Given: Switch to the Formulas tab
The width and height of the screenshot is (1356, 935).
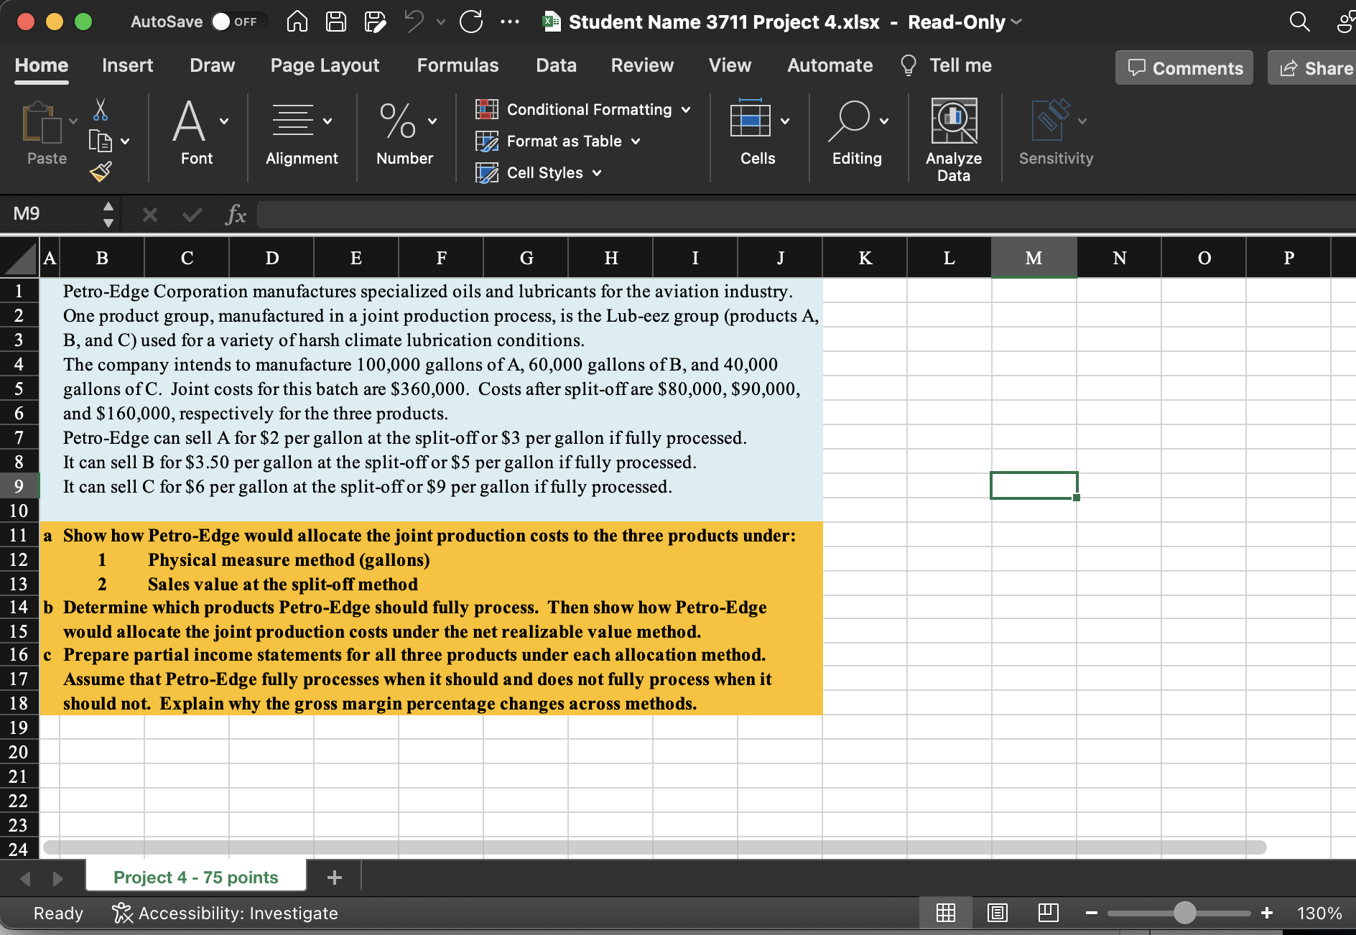Looking at the screenshot, I should click(x=458, y=65).
